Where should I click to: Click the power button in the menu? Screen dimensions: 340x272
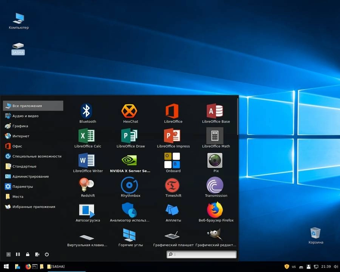46,254
